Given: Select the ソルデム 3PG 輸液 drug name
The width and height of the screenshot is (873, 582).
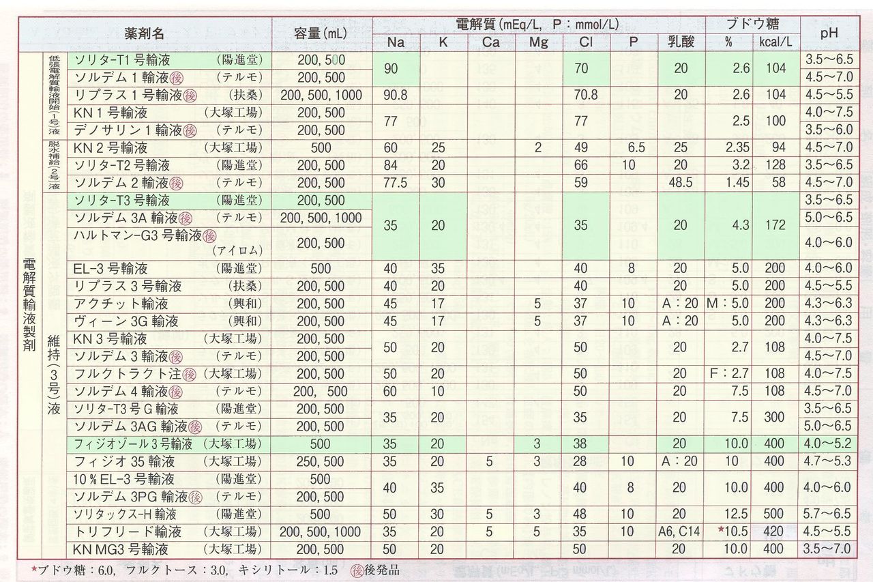Looking at the screenshot, I should (130, 497).
